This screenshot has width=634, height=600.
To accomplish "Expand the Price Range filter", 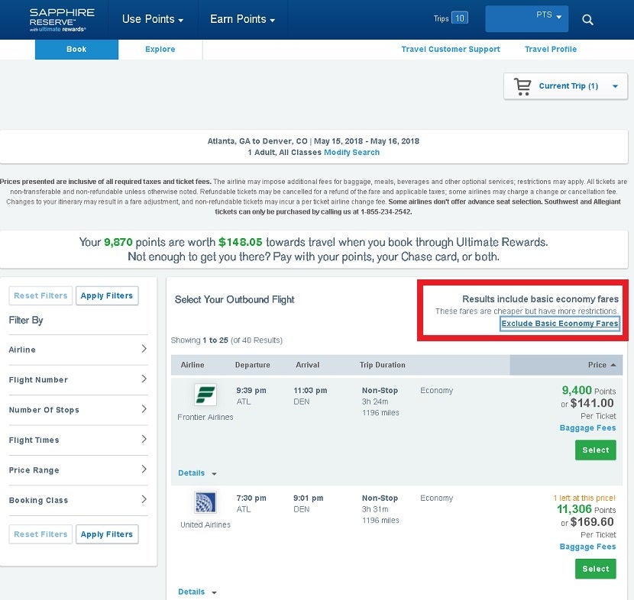I will [x=78, y=470].
